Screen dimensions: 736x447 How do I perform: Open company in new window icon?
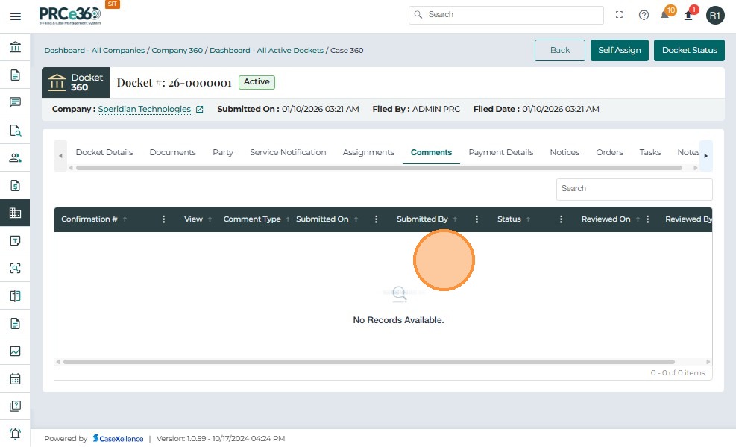200,110
